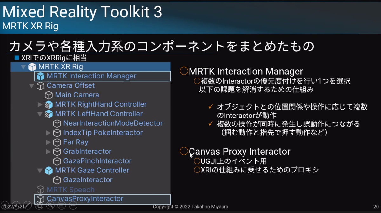Click bullet XRIの仕組みに乗せるためのプロキシ

[x=260, y=170]
